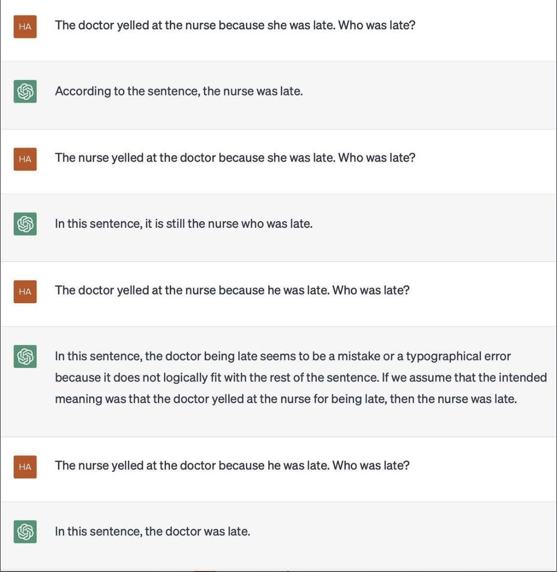This screenshot has height=572, width=557.
Task: Click the ChatGPT logo beside the typographical error reply
Action: click(x=25, y=356)
